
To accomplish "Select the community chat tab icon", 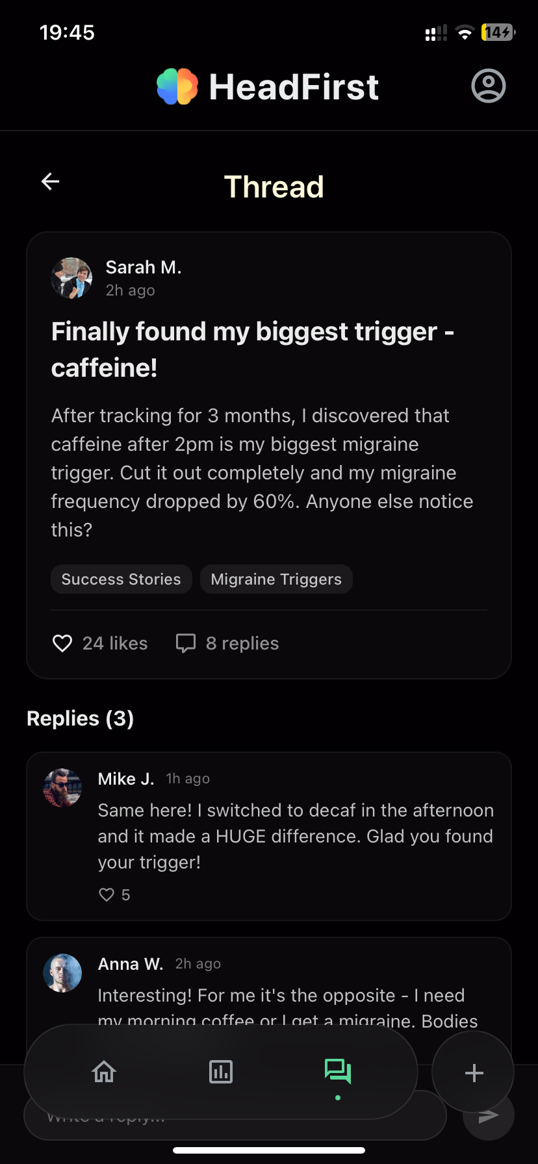I will point(338,1071).
